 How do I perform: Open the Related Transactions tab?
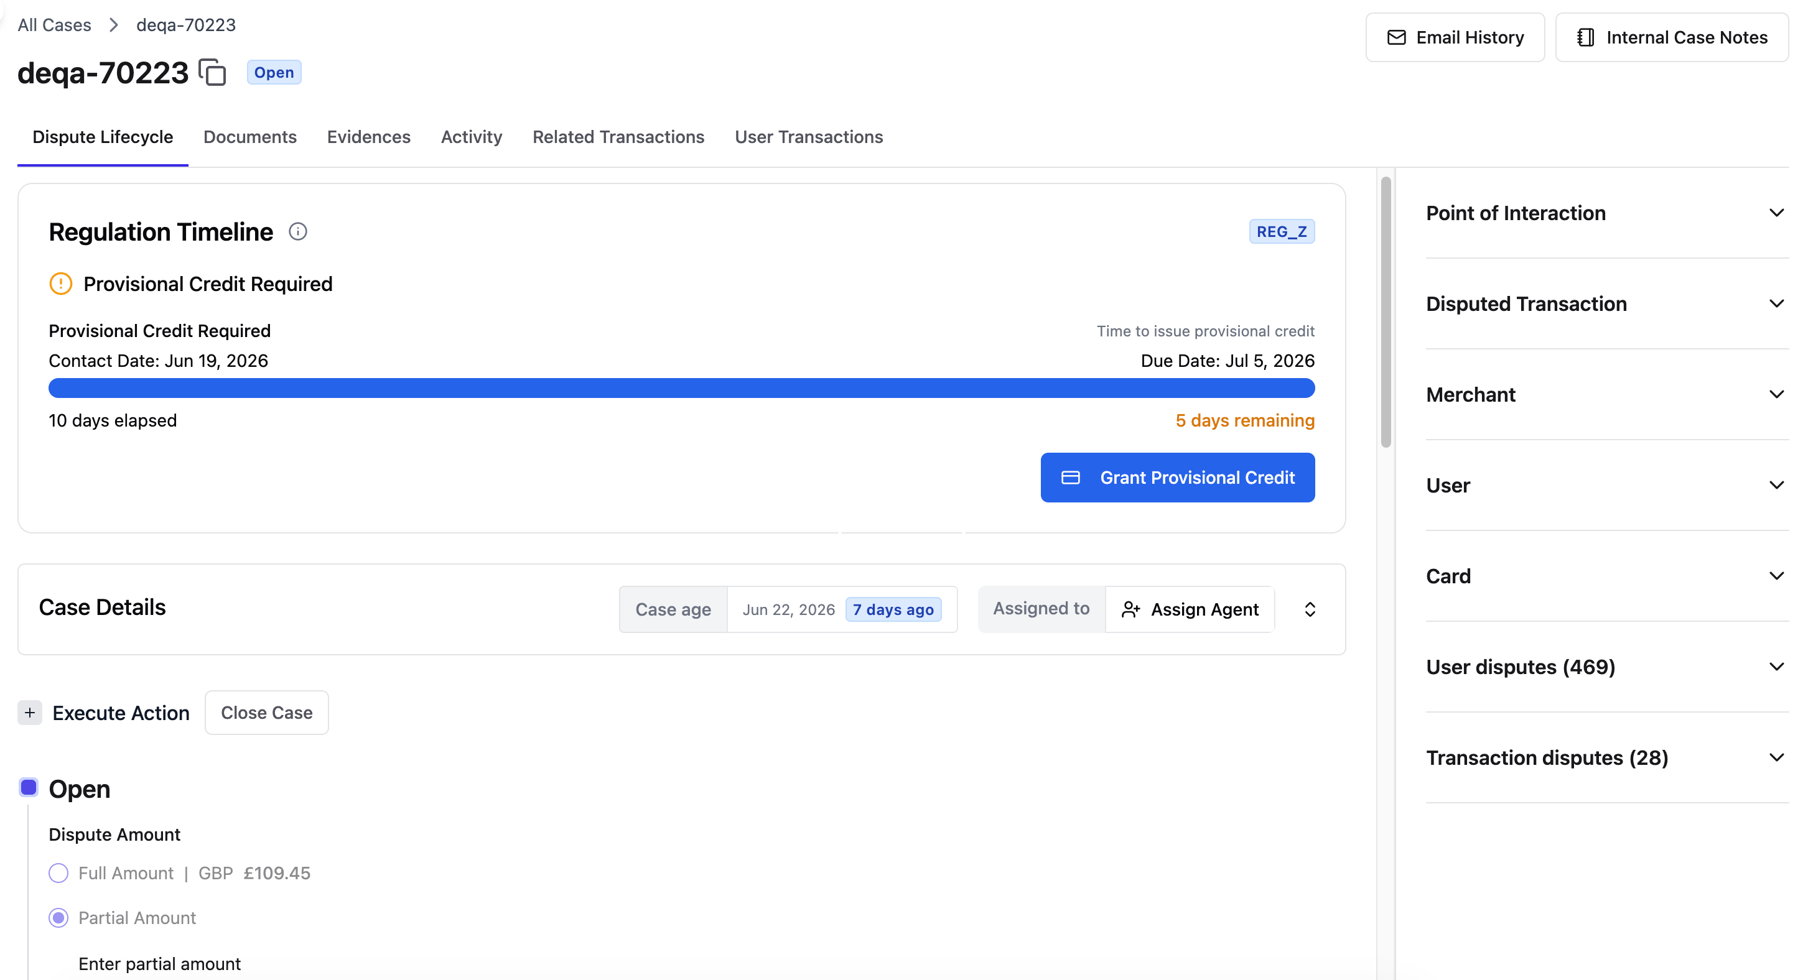[618, 137]
